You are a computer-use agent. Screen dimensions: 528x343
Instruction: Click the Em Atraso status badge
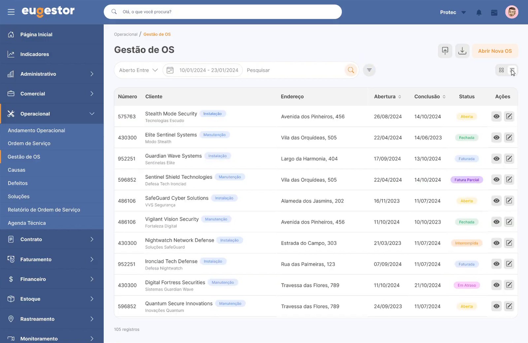tap(467, 285)
